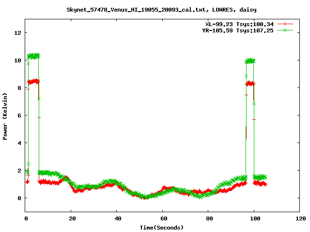Screen dimensions: 310x232
Task: Click the x-axis tick label 80
Action: [209, 218]
